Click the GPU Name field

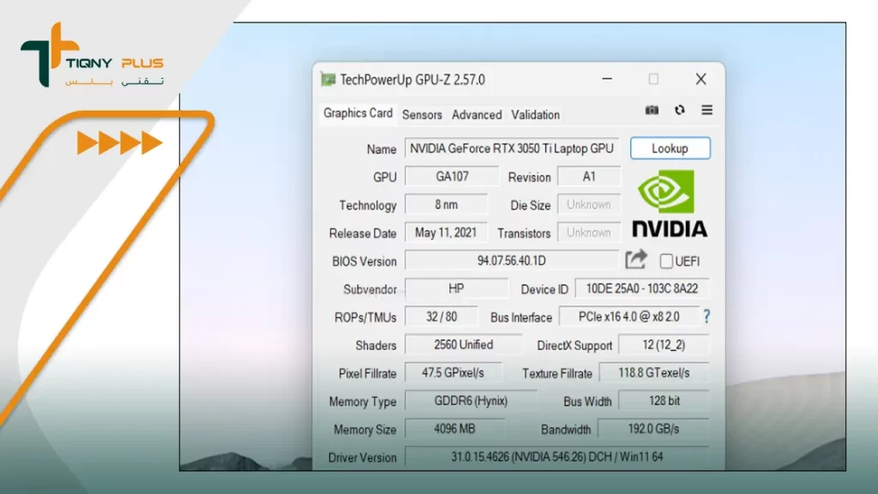click(x=512, y=148)
